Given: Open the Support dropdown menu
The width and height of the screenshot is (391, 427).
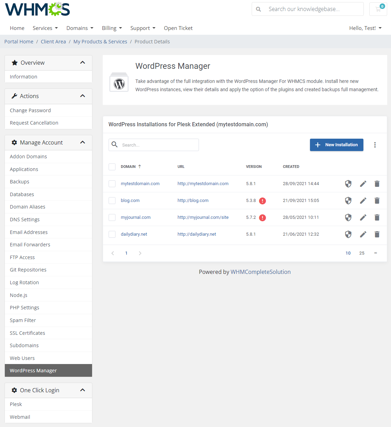Looking at the screenshot, I should [x=143, y=28].
